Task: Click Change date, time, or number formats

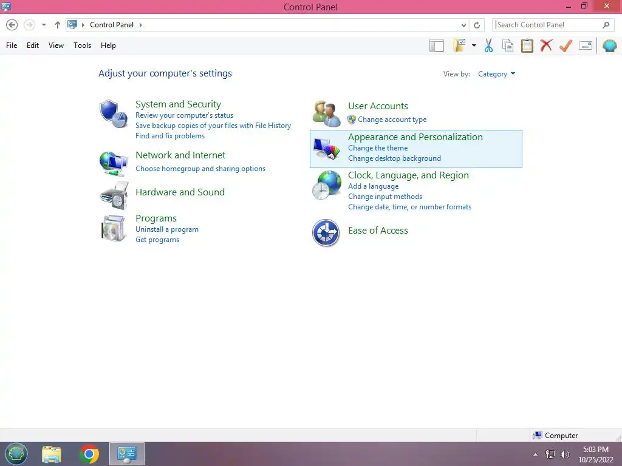Action: [409, 207]
